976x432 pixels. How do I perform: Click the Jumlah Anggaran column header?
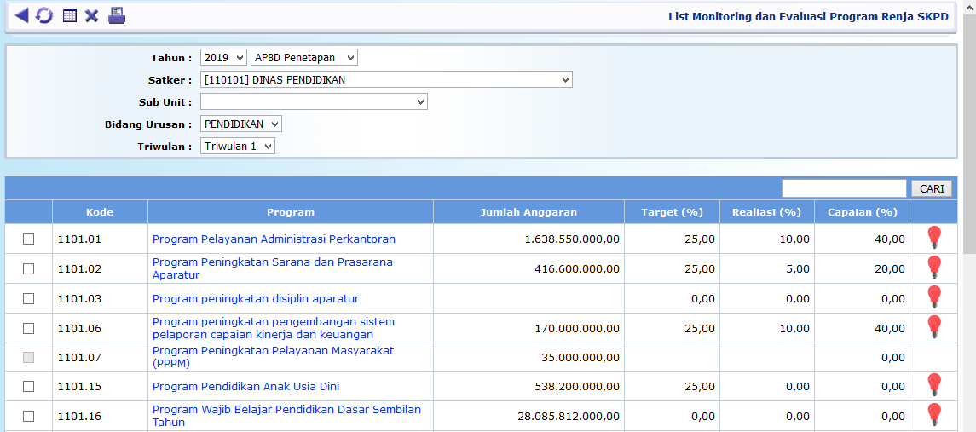pos(528,212)
